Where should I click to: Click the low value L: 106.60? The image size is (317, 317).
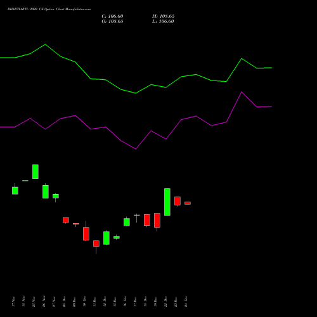[x=163, y=22]
